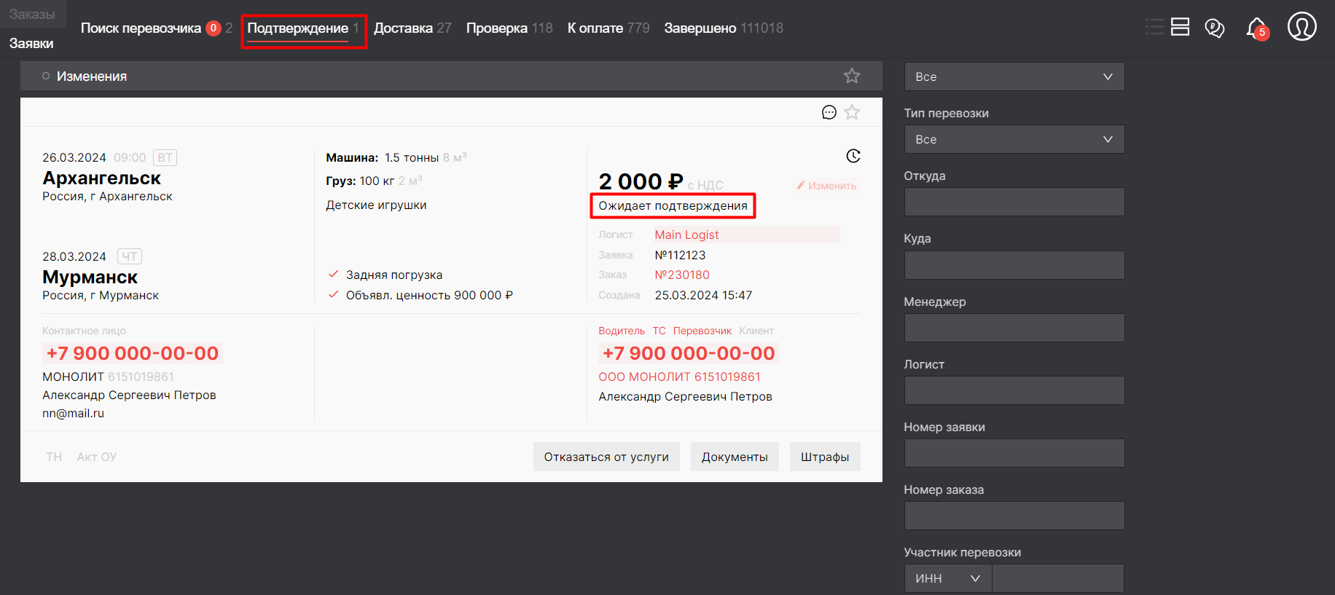Focus the Номер заказа filter field
The height and width of the screenshot is (595, 1335).
click(1014, 516)
